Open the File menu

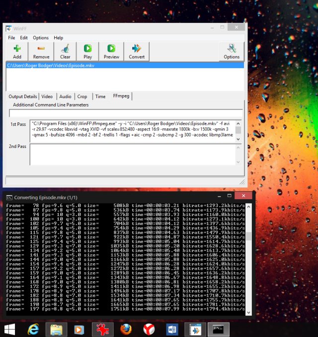pyautogui.click(x=11, y=38)
